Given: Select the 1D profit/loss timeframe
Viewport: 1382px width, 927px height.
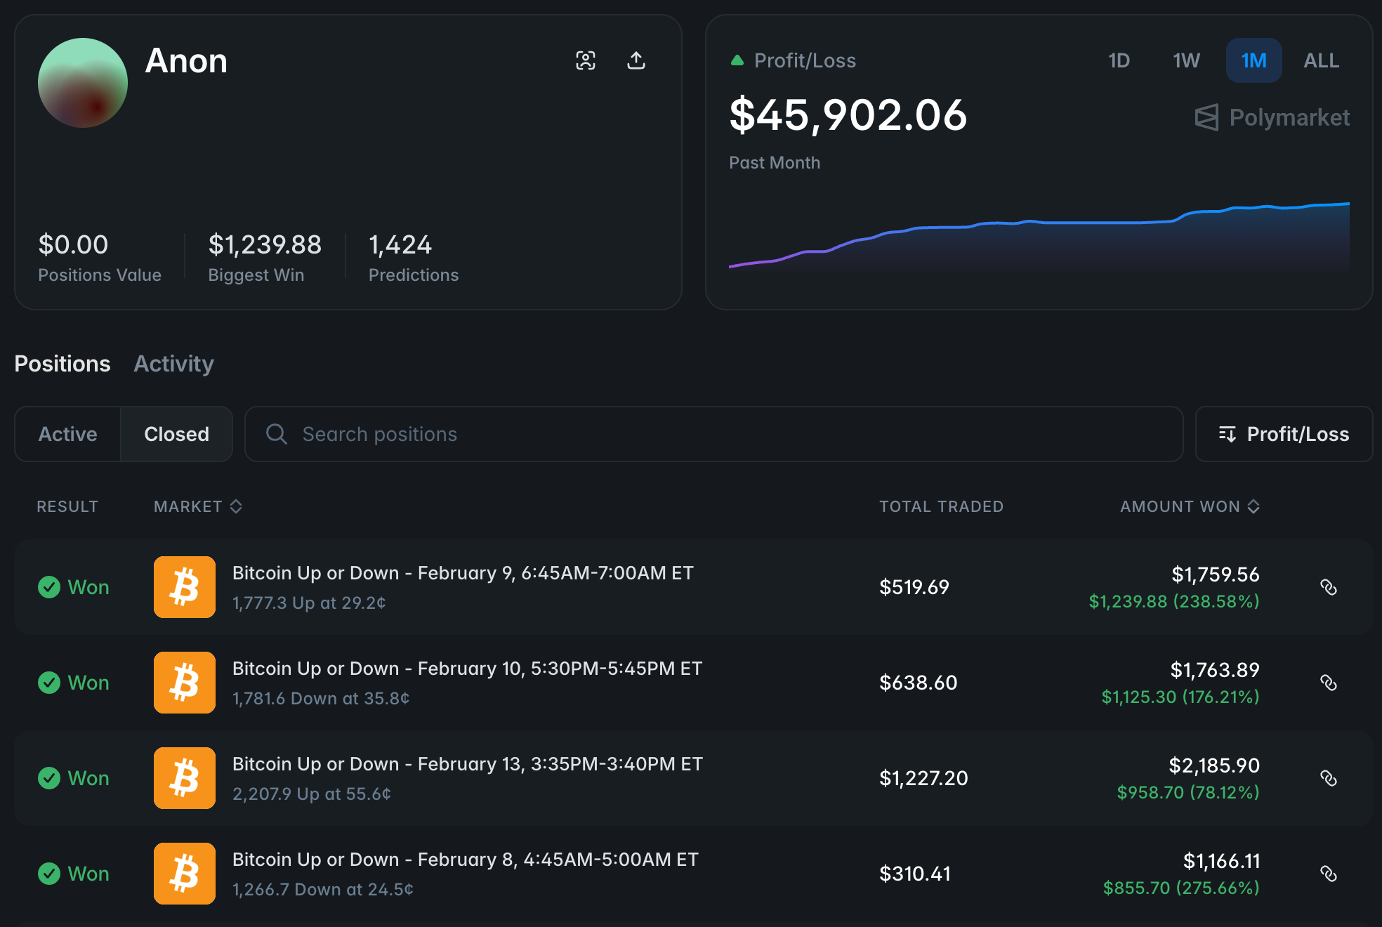Looking at the screenshot, I should pos(1119,60).
